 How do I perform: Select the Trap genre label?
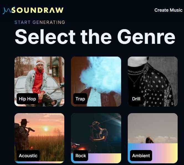point(80,99)
